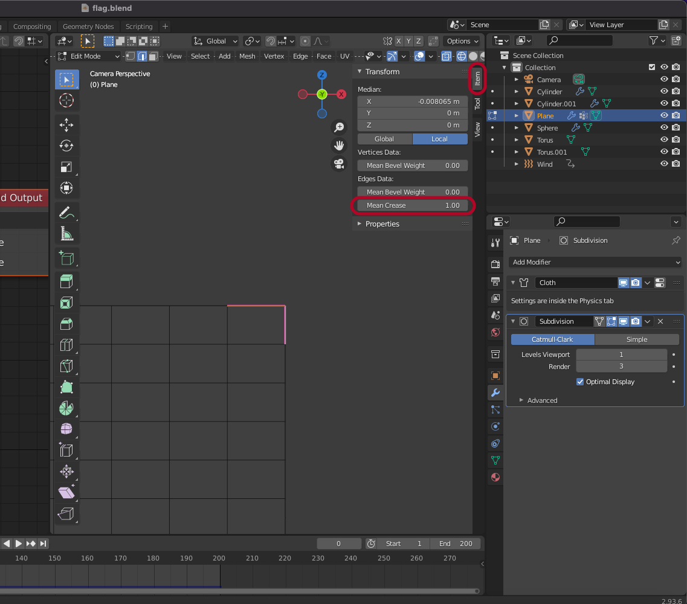Choose the Measure tool
Screen dimensions: 687x604
(66, 234)
